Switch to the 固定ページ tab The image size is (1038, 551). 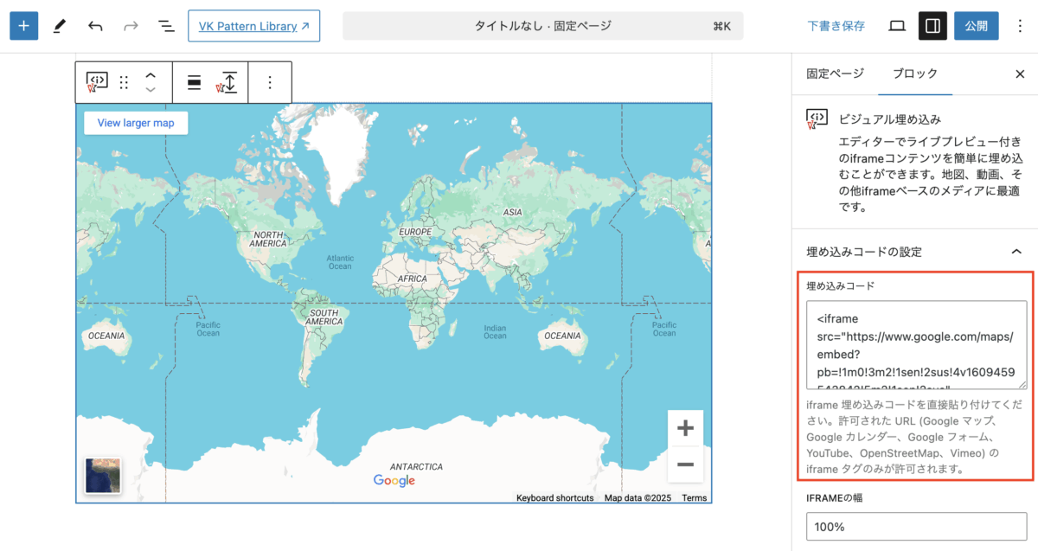click(x=835, y=74)
